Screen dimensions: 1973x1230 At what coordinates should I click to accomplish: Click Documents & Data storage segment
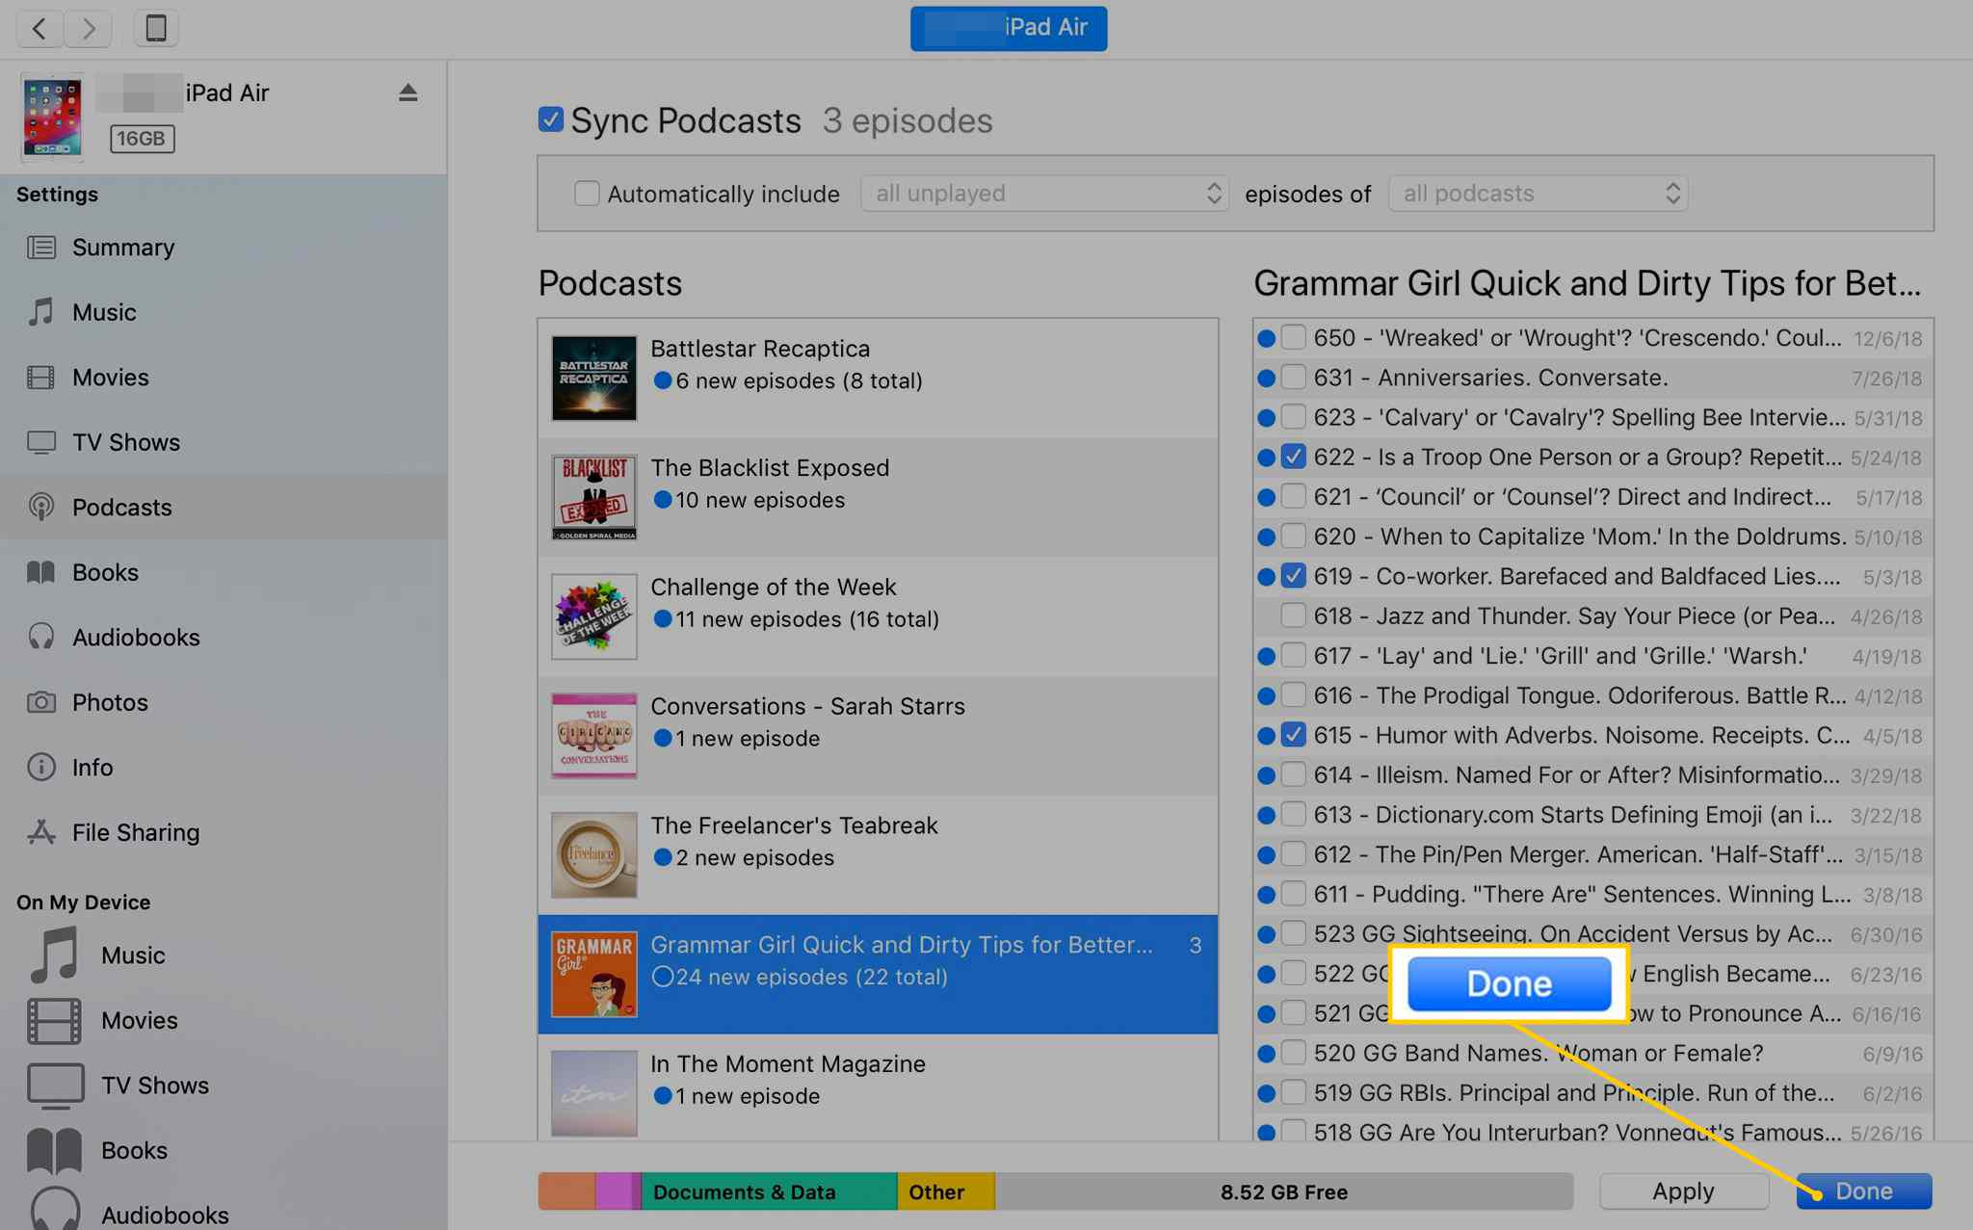tap(769, 1191)
